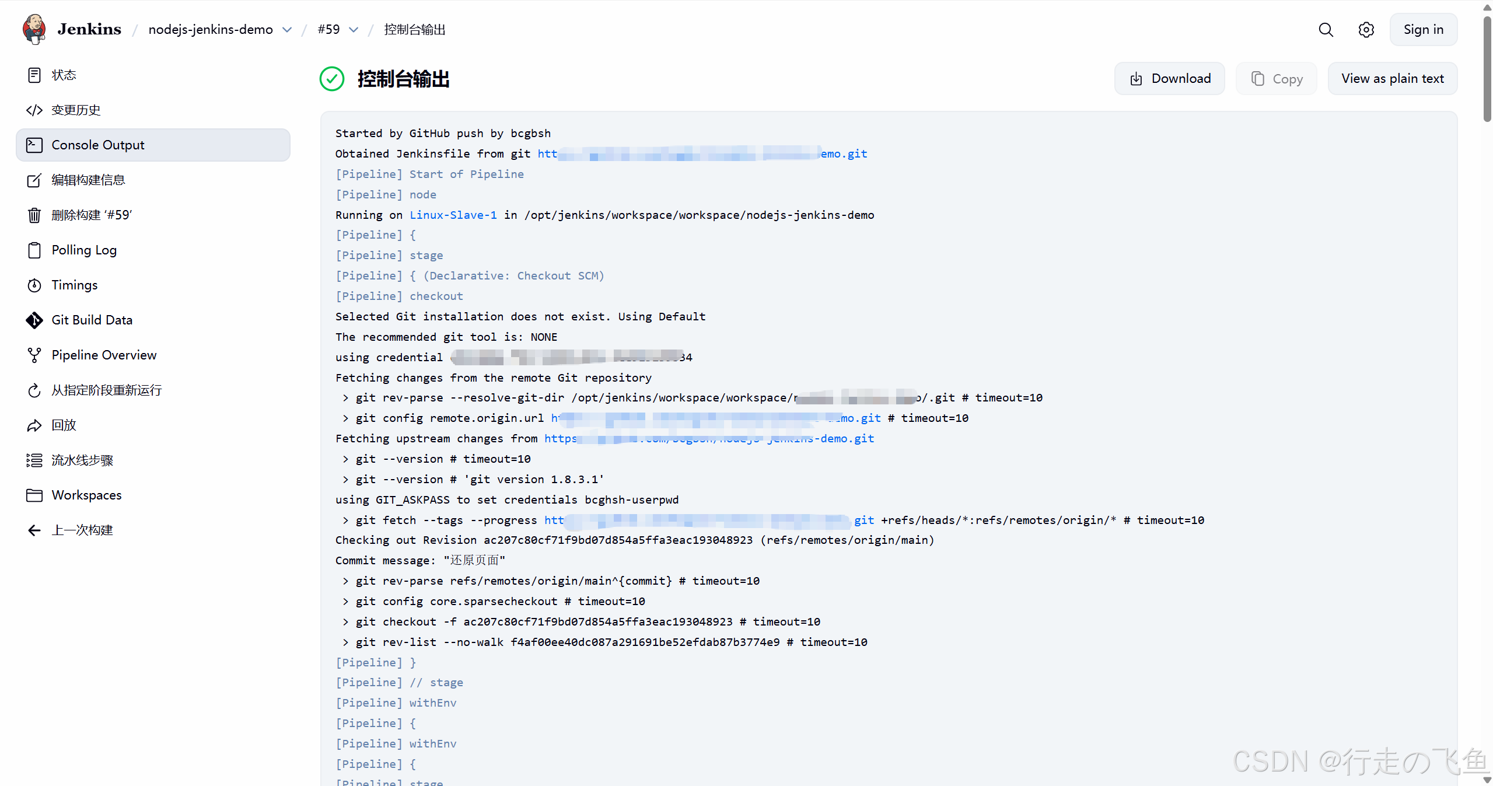Open the settings gear icon
The image size is (1493, 786).
[x=1366, y=30]
